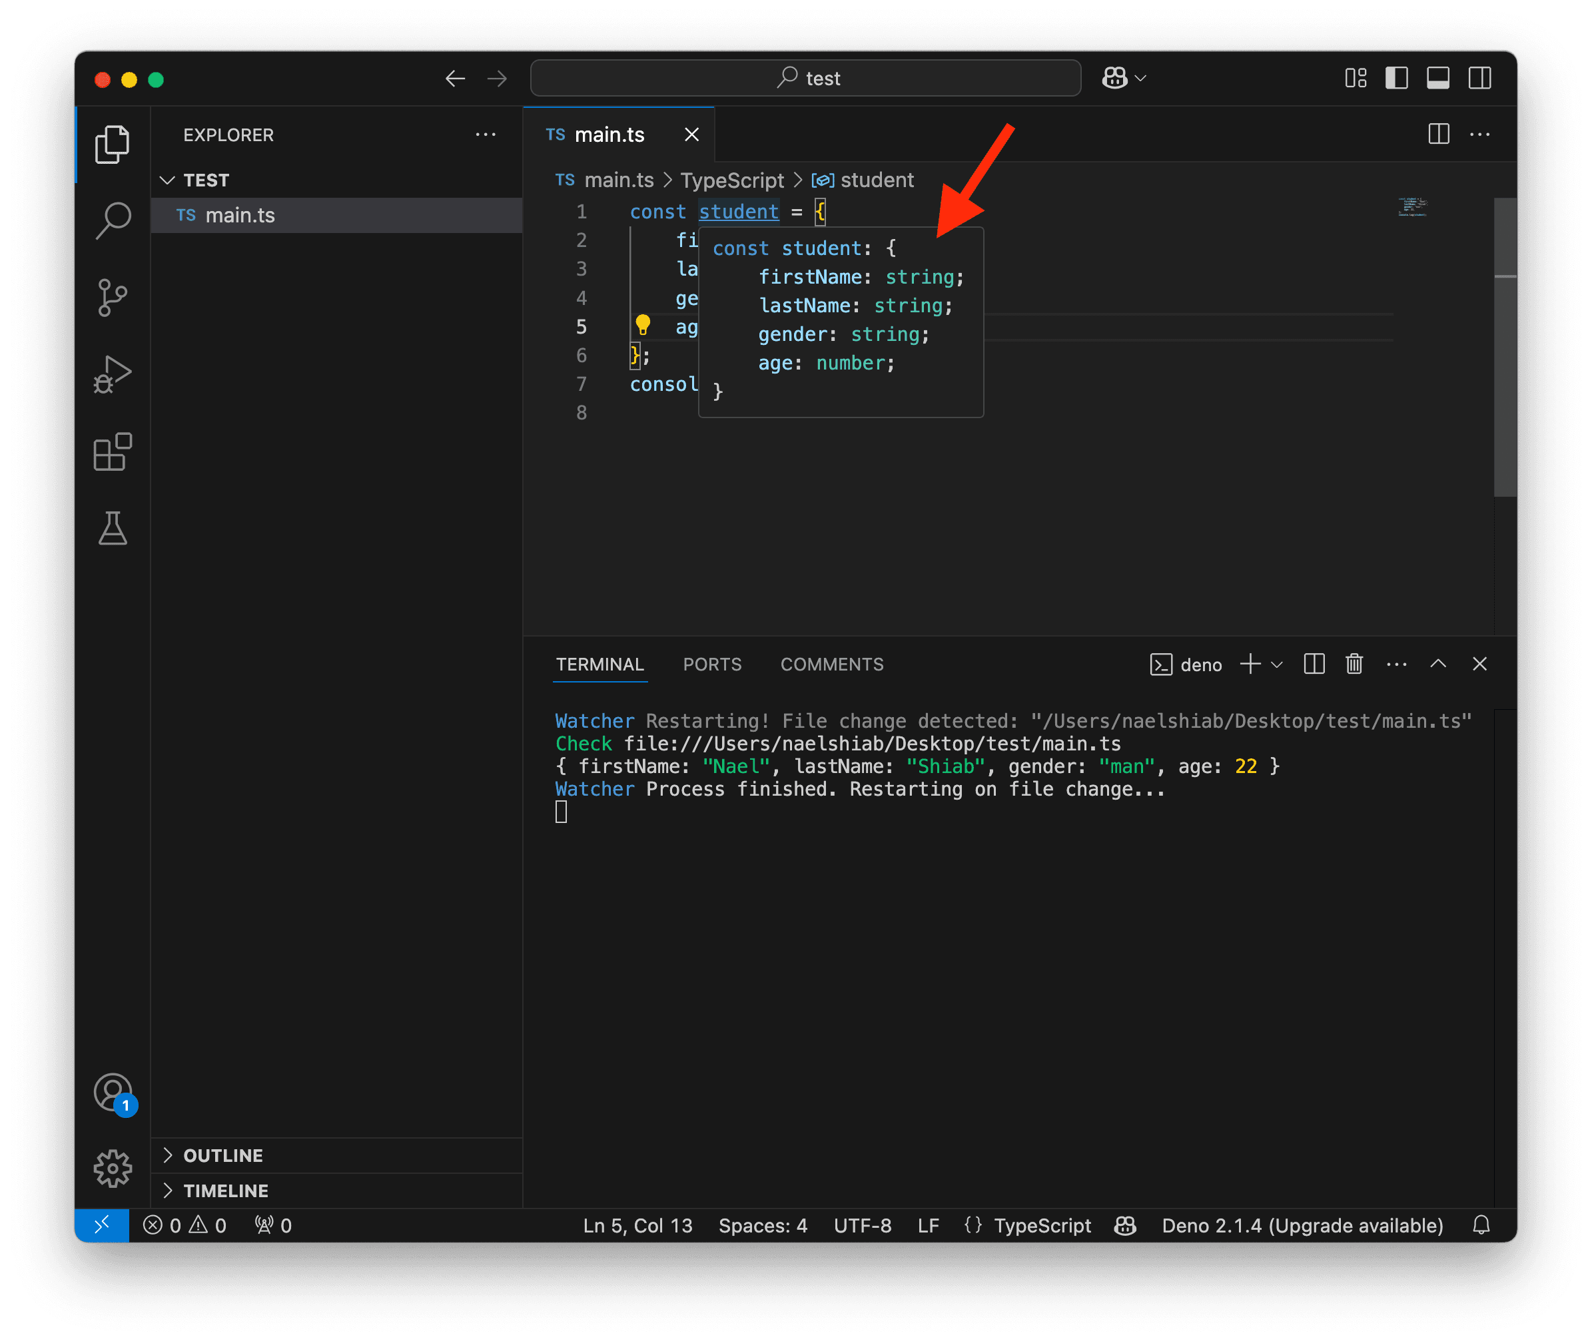
Task: Toggle the secondary sidebar
Action: (1479, 77)
